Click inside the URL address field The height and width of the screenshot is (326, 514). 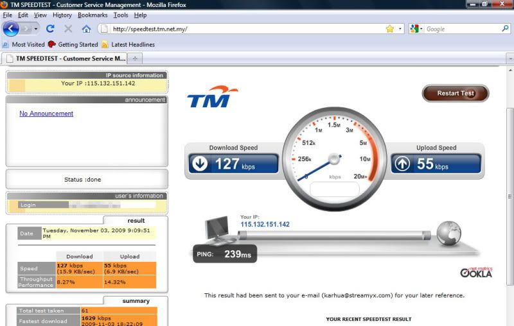(x=244, y=29)
